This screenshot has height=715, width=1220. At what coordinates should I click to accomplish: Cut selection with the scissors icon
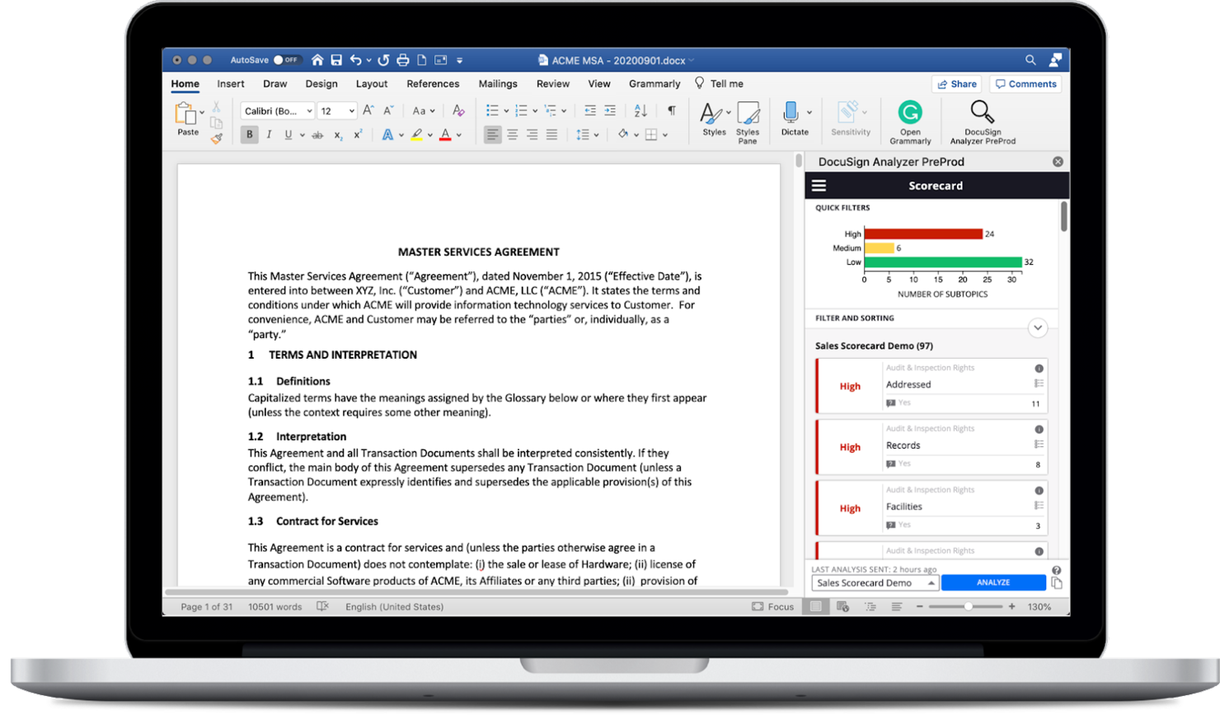click(216, 106)
